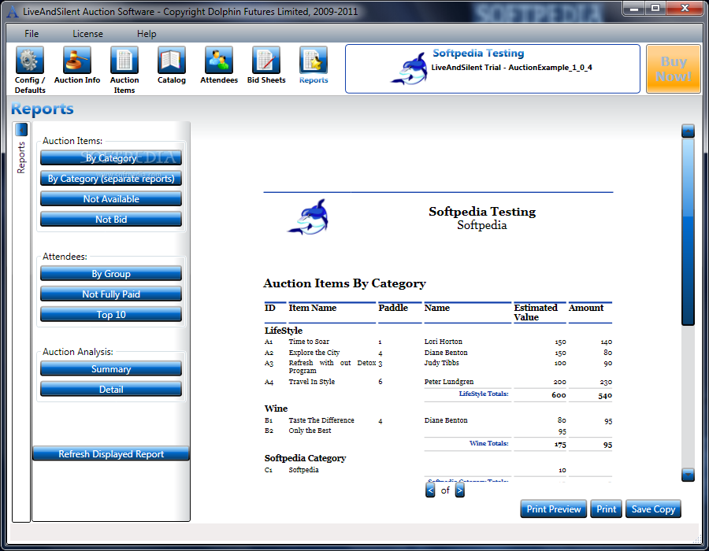
Task: Click the 'LifeStyle Totals:' label
Action: point(484,394)
